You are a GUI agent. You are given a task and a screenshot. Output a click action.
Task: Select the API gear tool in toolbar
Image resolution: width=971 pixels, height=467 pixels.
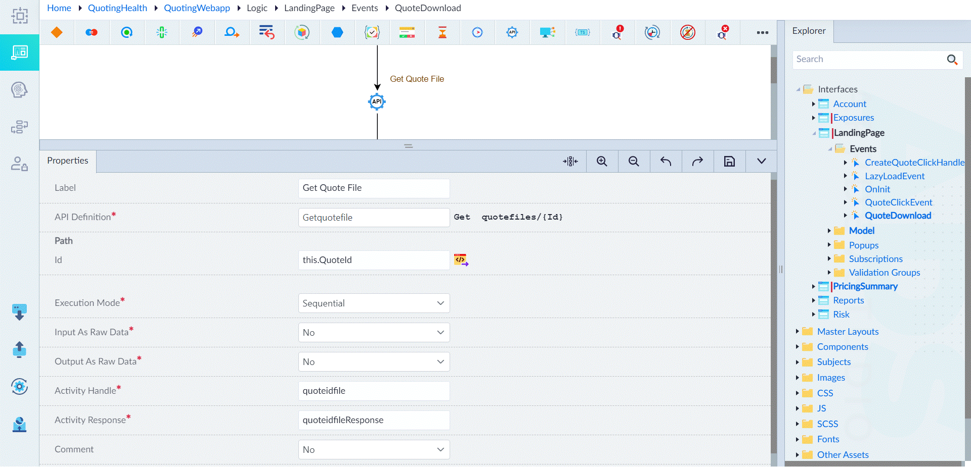tap(512, 32)
